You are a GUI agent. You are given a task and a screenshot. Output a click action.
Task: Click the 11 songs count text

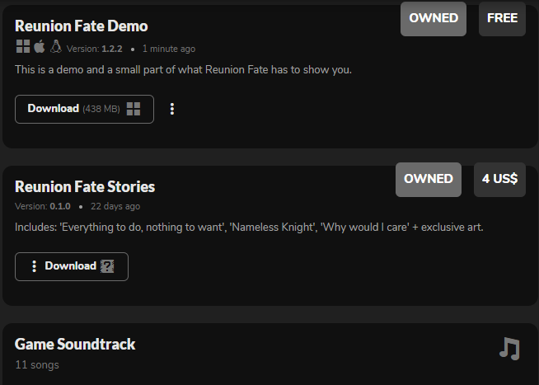37,364
